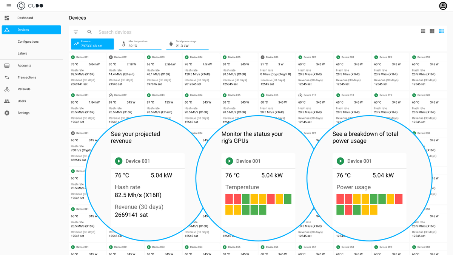Open the Device 019 card title
This screenshot has width=453, height=255.
(385, 95)
